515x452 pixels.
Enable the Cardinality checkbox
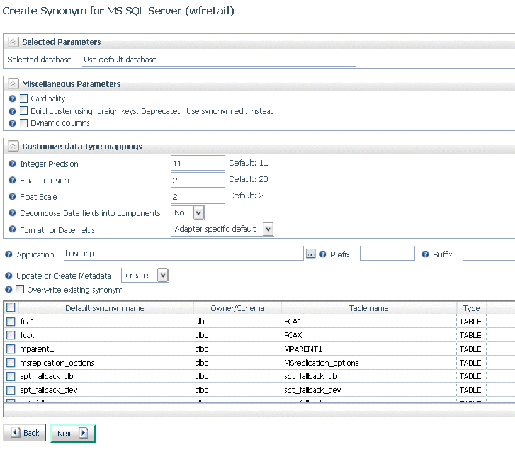point(24,98)
